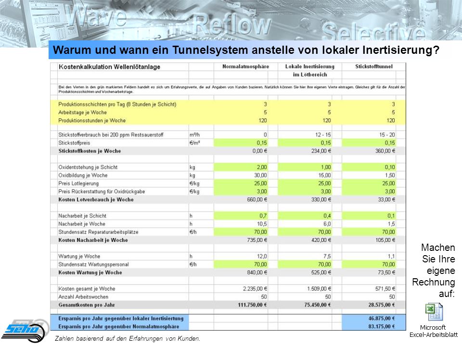The height and width of the screenshot is (346, 462).
Task: Select the '111.750,00 €' yearly cost cell
Action: point(253,305)
